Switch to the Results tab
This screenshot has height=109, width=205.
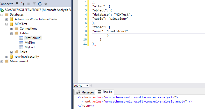tap(105, 92)
